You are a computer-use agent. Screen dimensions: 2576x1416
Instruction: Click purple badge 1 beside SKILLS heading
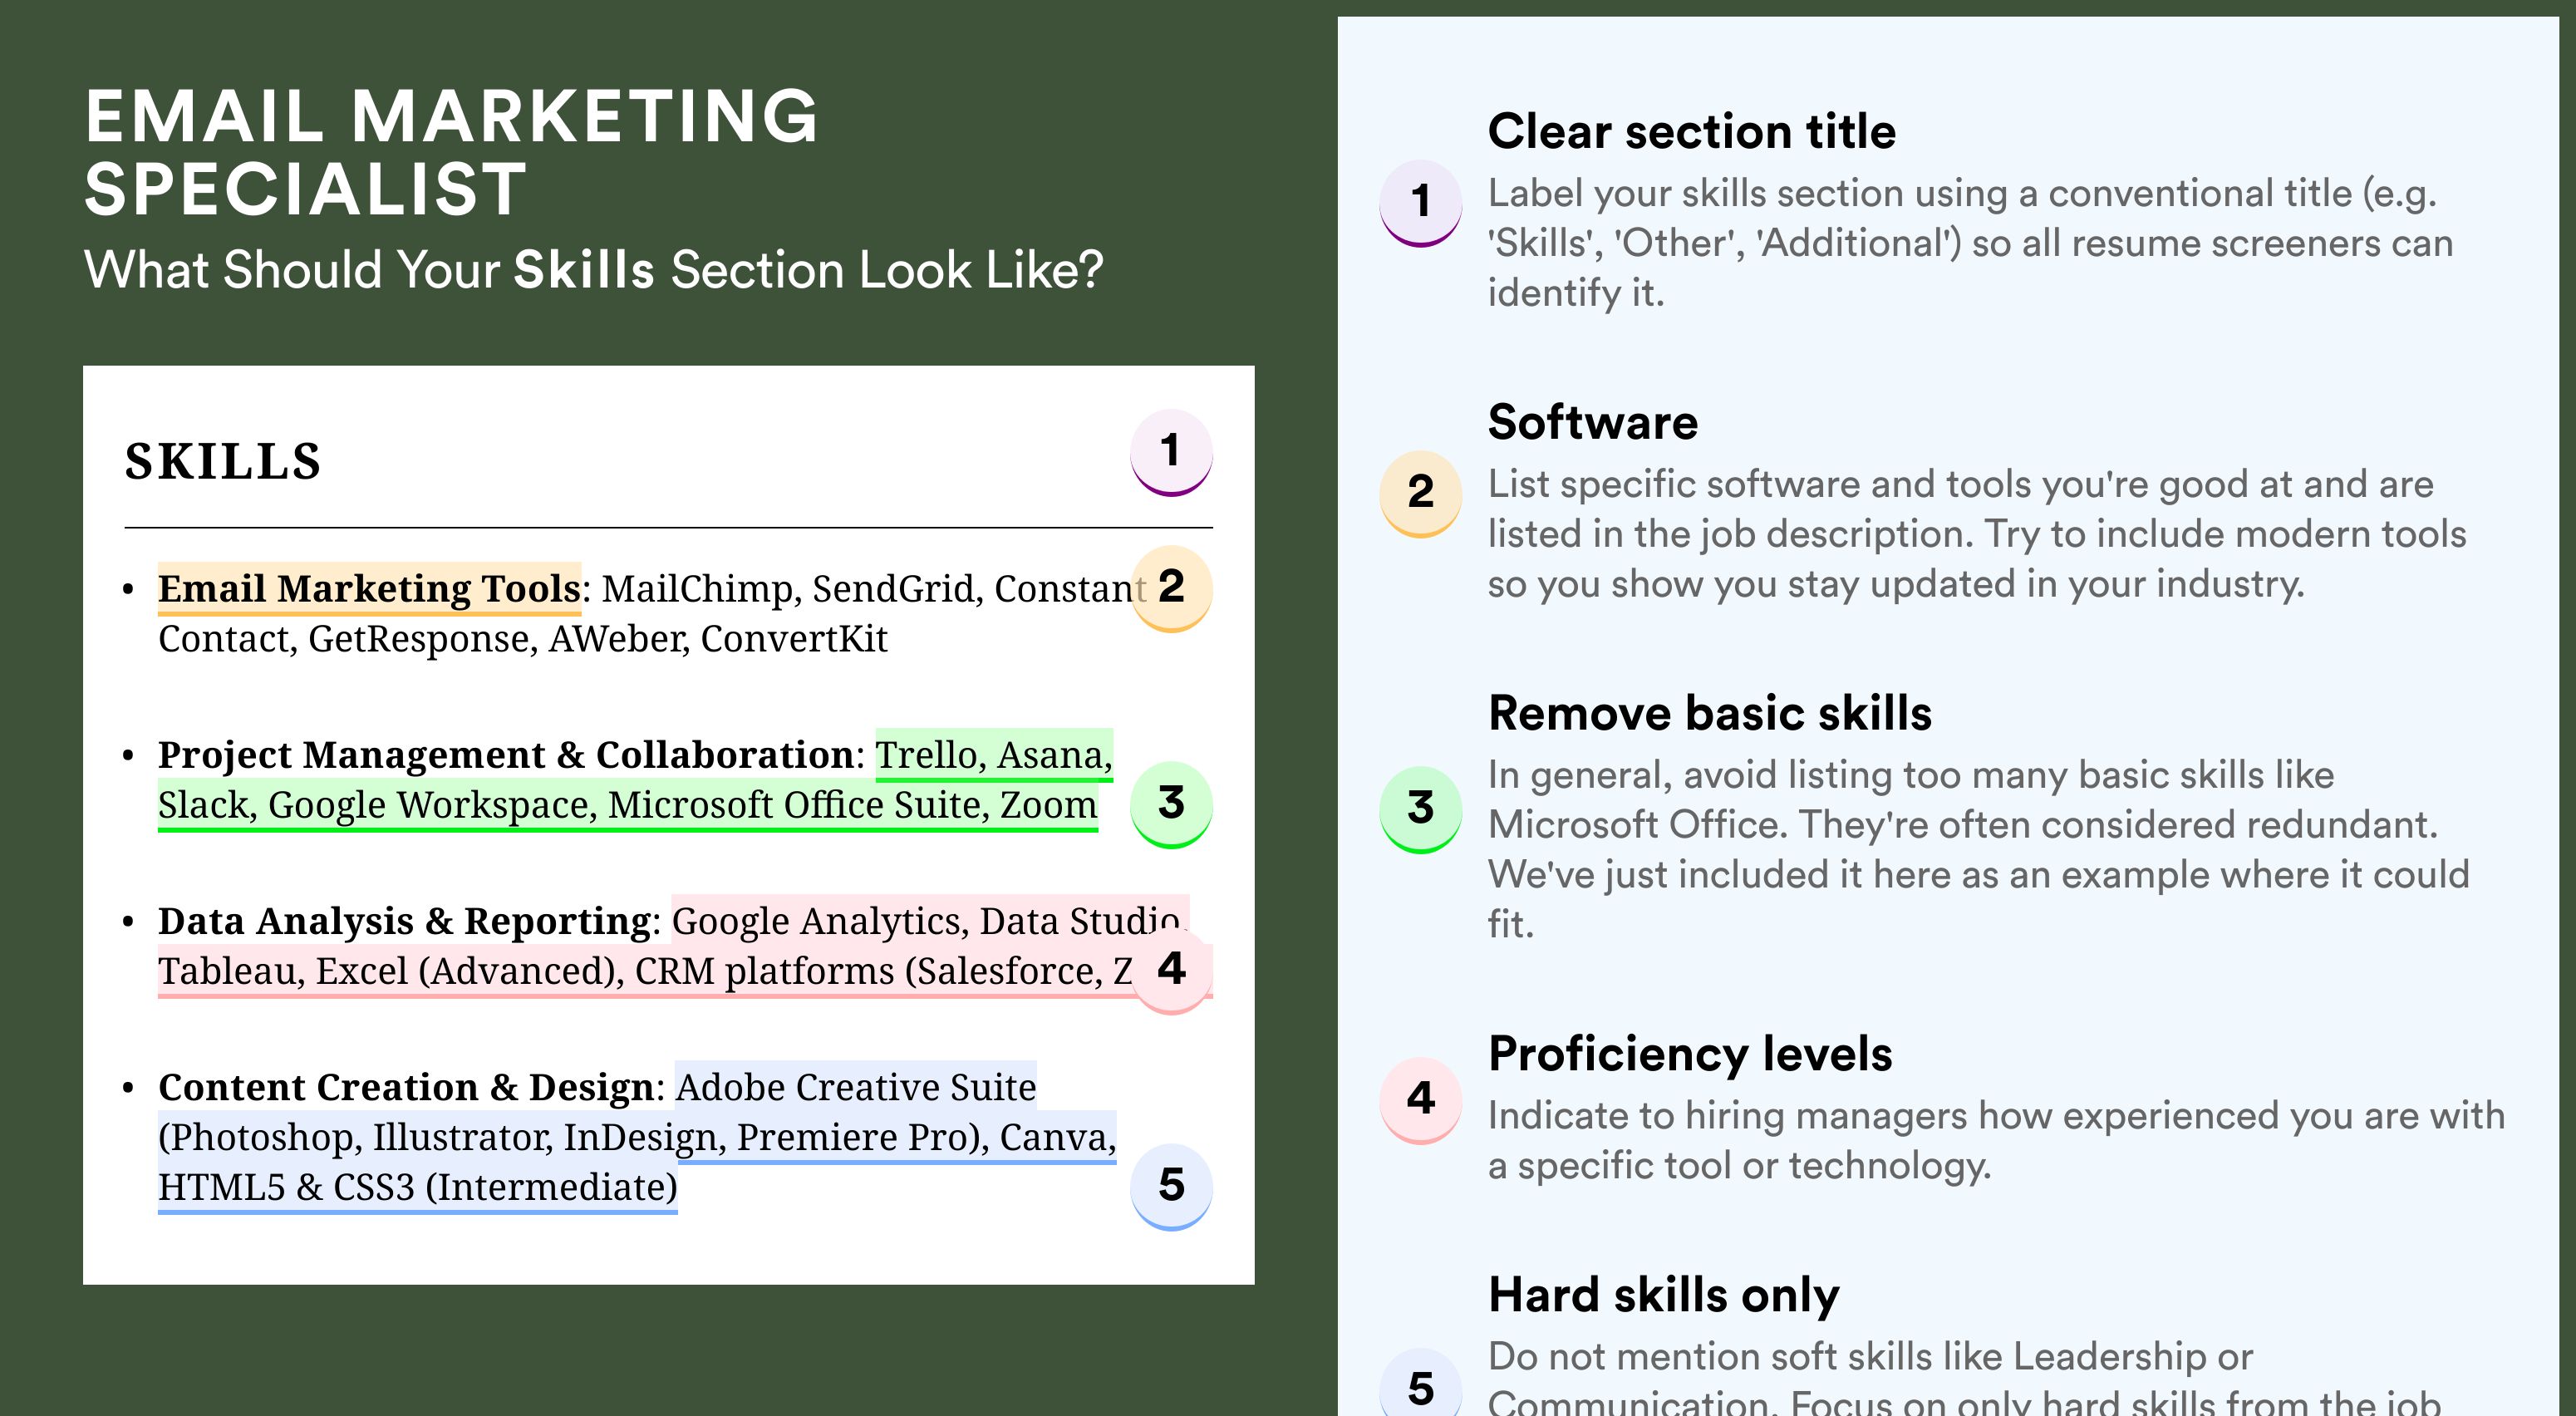1171,452
